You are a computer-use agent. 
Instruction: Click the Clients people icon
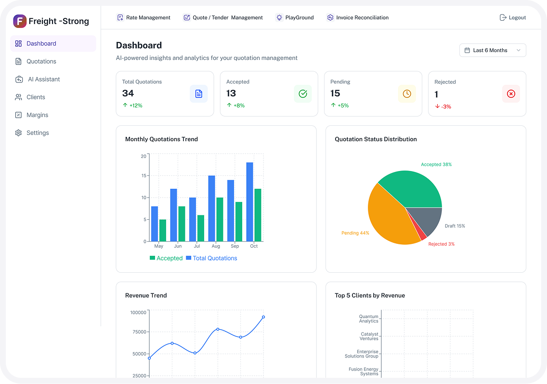(x=18, y=97)
